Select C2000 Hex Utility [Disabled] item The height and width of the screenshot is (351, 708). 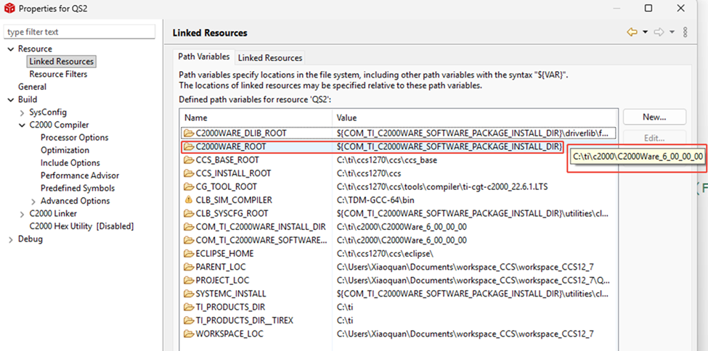click(x=81, y=226)
